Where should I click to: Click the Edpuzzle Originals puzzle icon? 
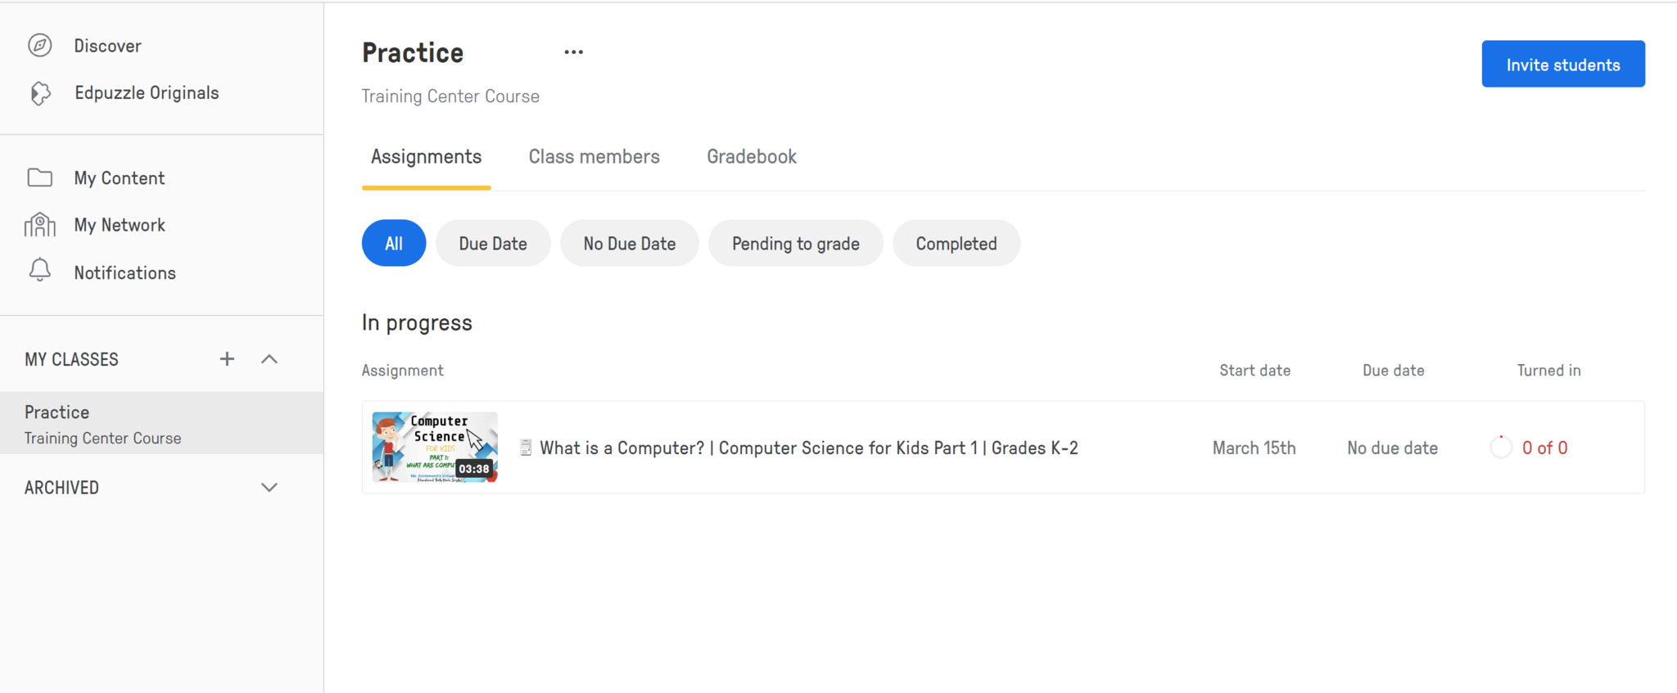coord(40,93)
